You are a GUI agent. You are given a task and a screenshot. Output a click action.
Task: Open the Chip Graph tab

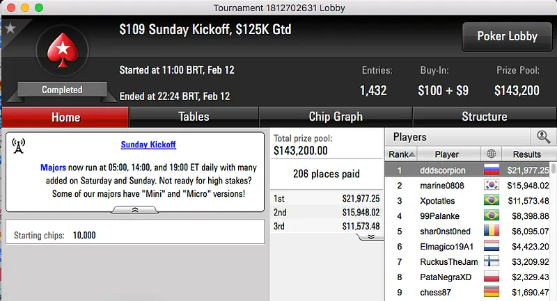(x=336, y=117)
